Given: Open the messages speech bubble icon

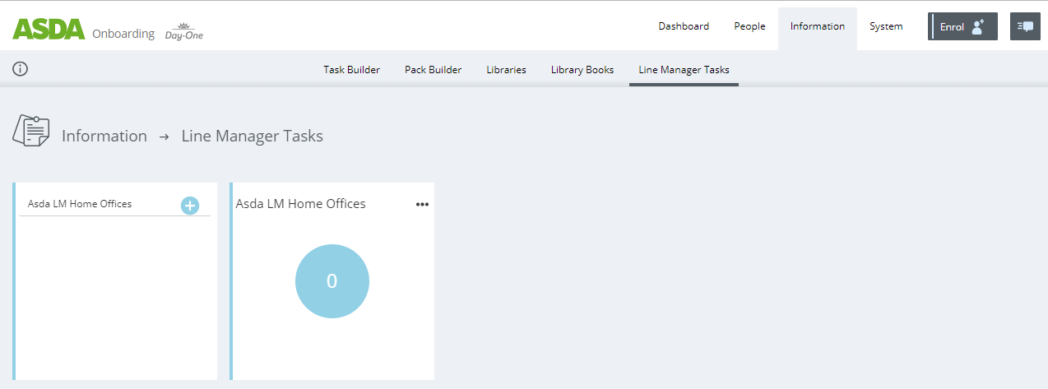Looking at the screenshot, I should [x=1025, y=26].
